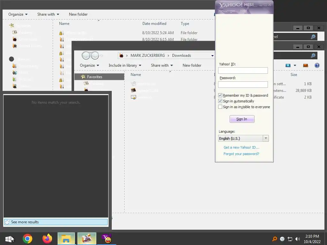
Task: Open Help with the blue question mark
Action: click(x=317, y=65)
